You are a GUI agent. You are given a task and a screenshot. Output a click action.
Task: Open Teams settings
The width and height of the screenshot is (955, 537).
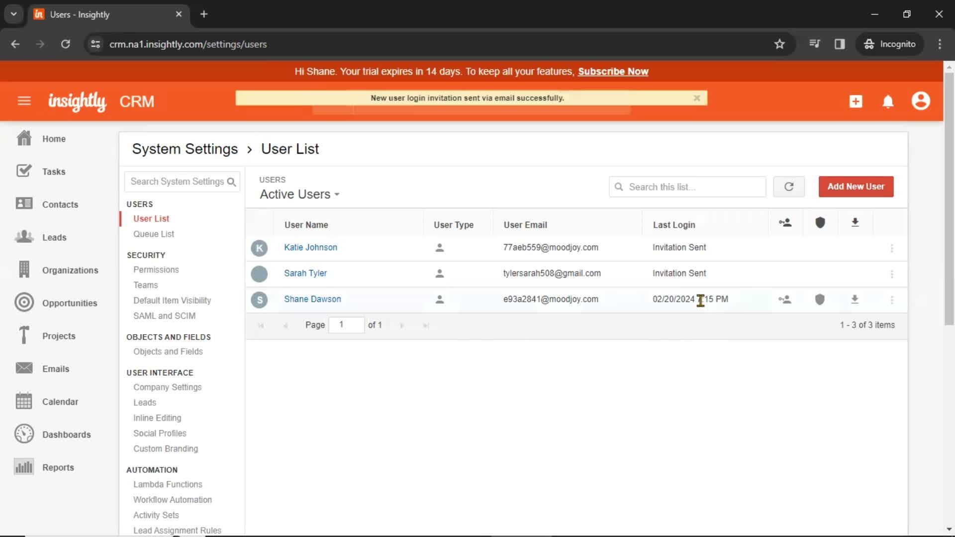[x=146, y=285]
